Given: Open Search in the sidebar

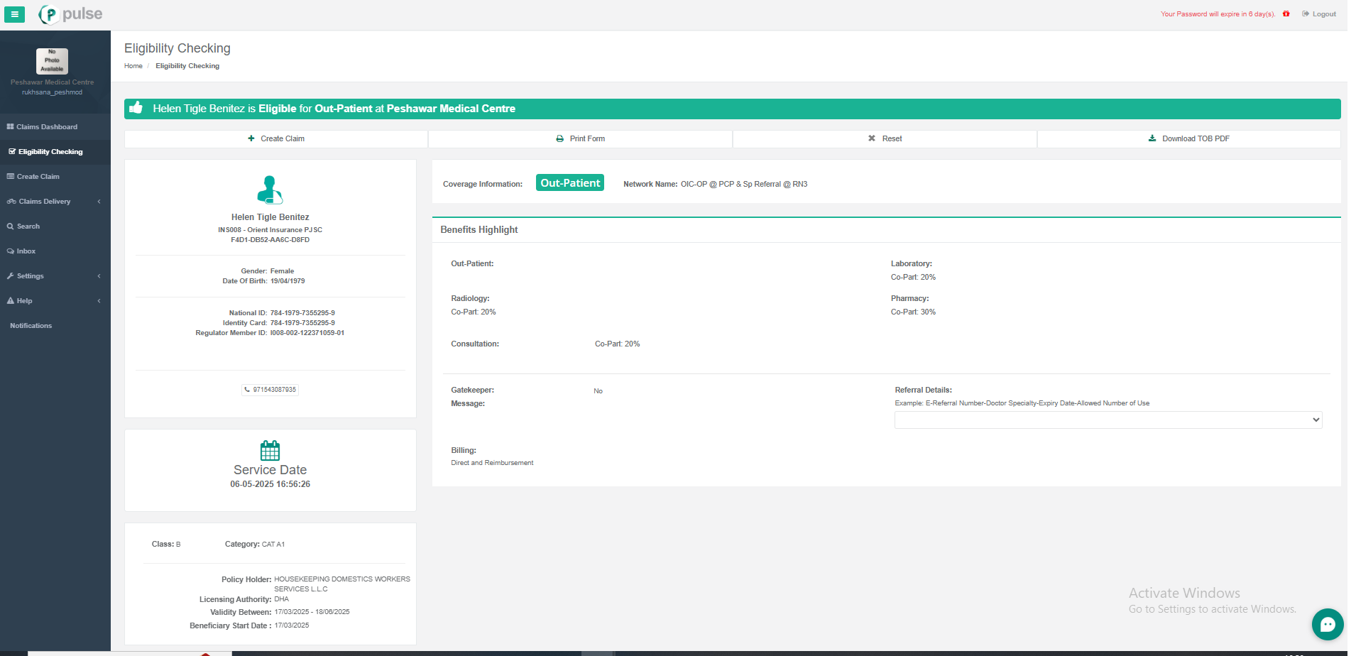Looking at the screenshot, I should [28, 226].
